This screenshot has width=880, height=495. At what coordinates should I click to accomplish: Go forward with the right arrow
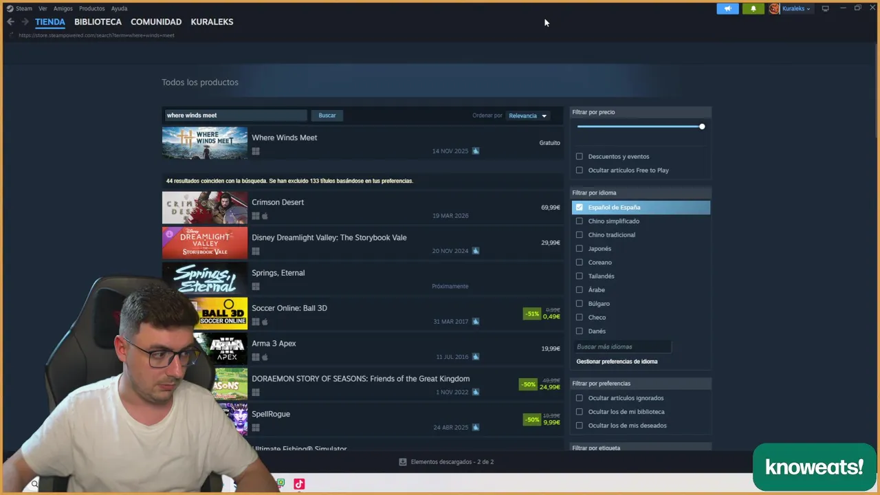25,22
